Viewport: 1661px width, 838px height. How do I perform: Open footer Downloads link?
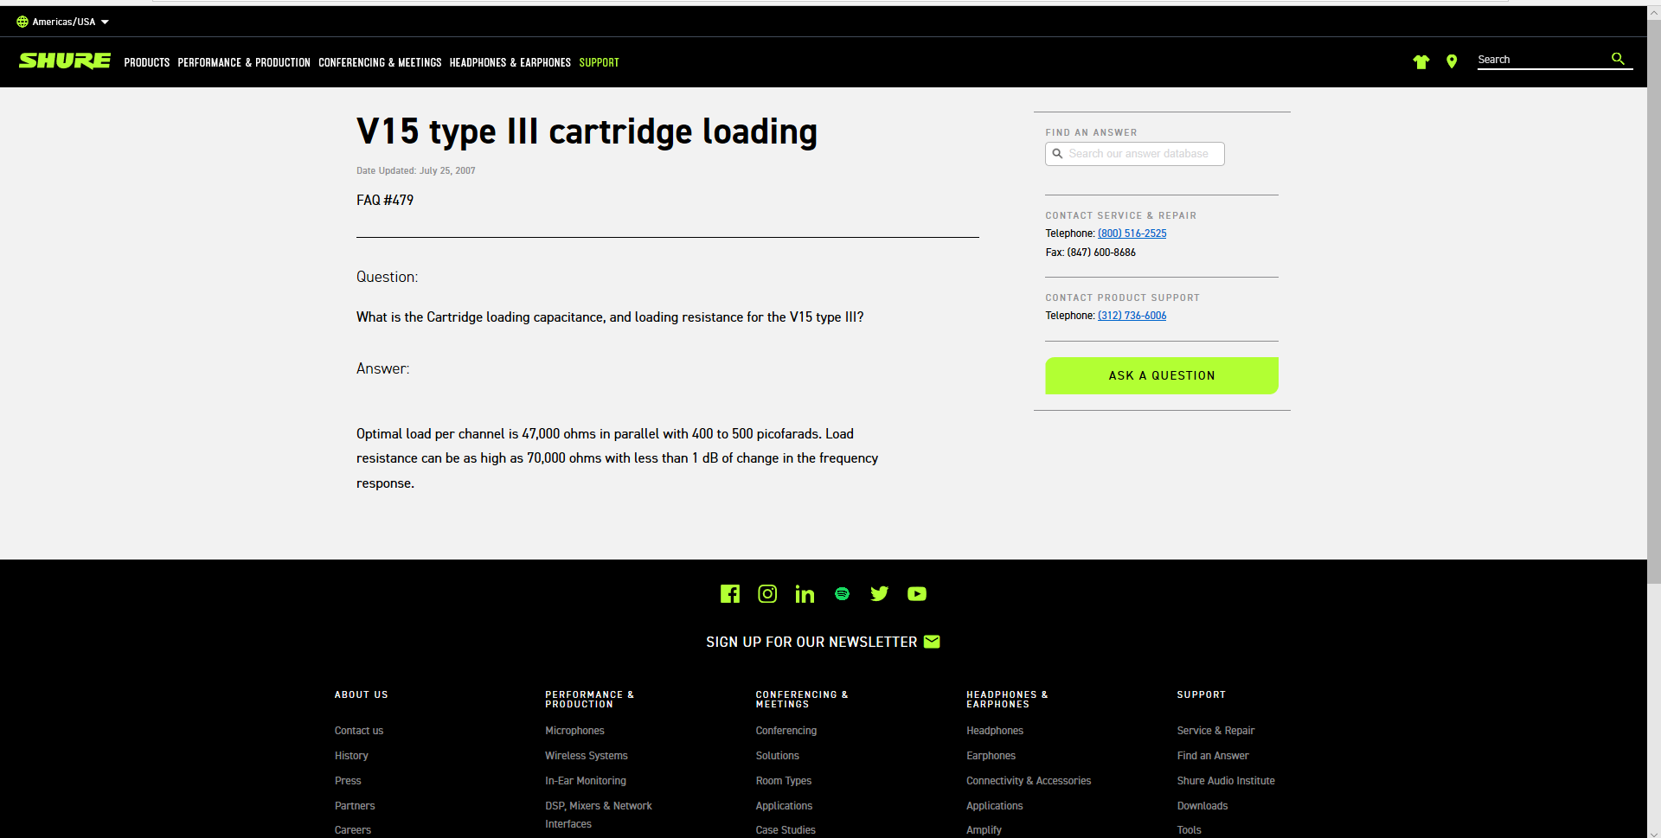[x=1202, y=806]
